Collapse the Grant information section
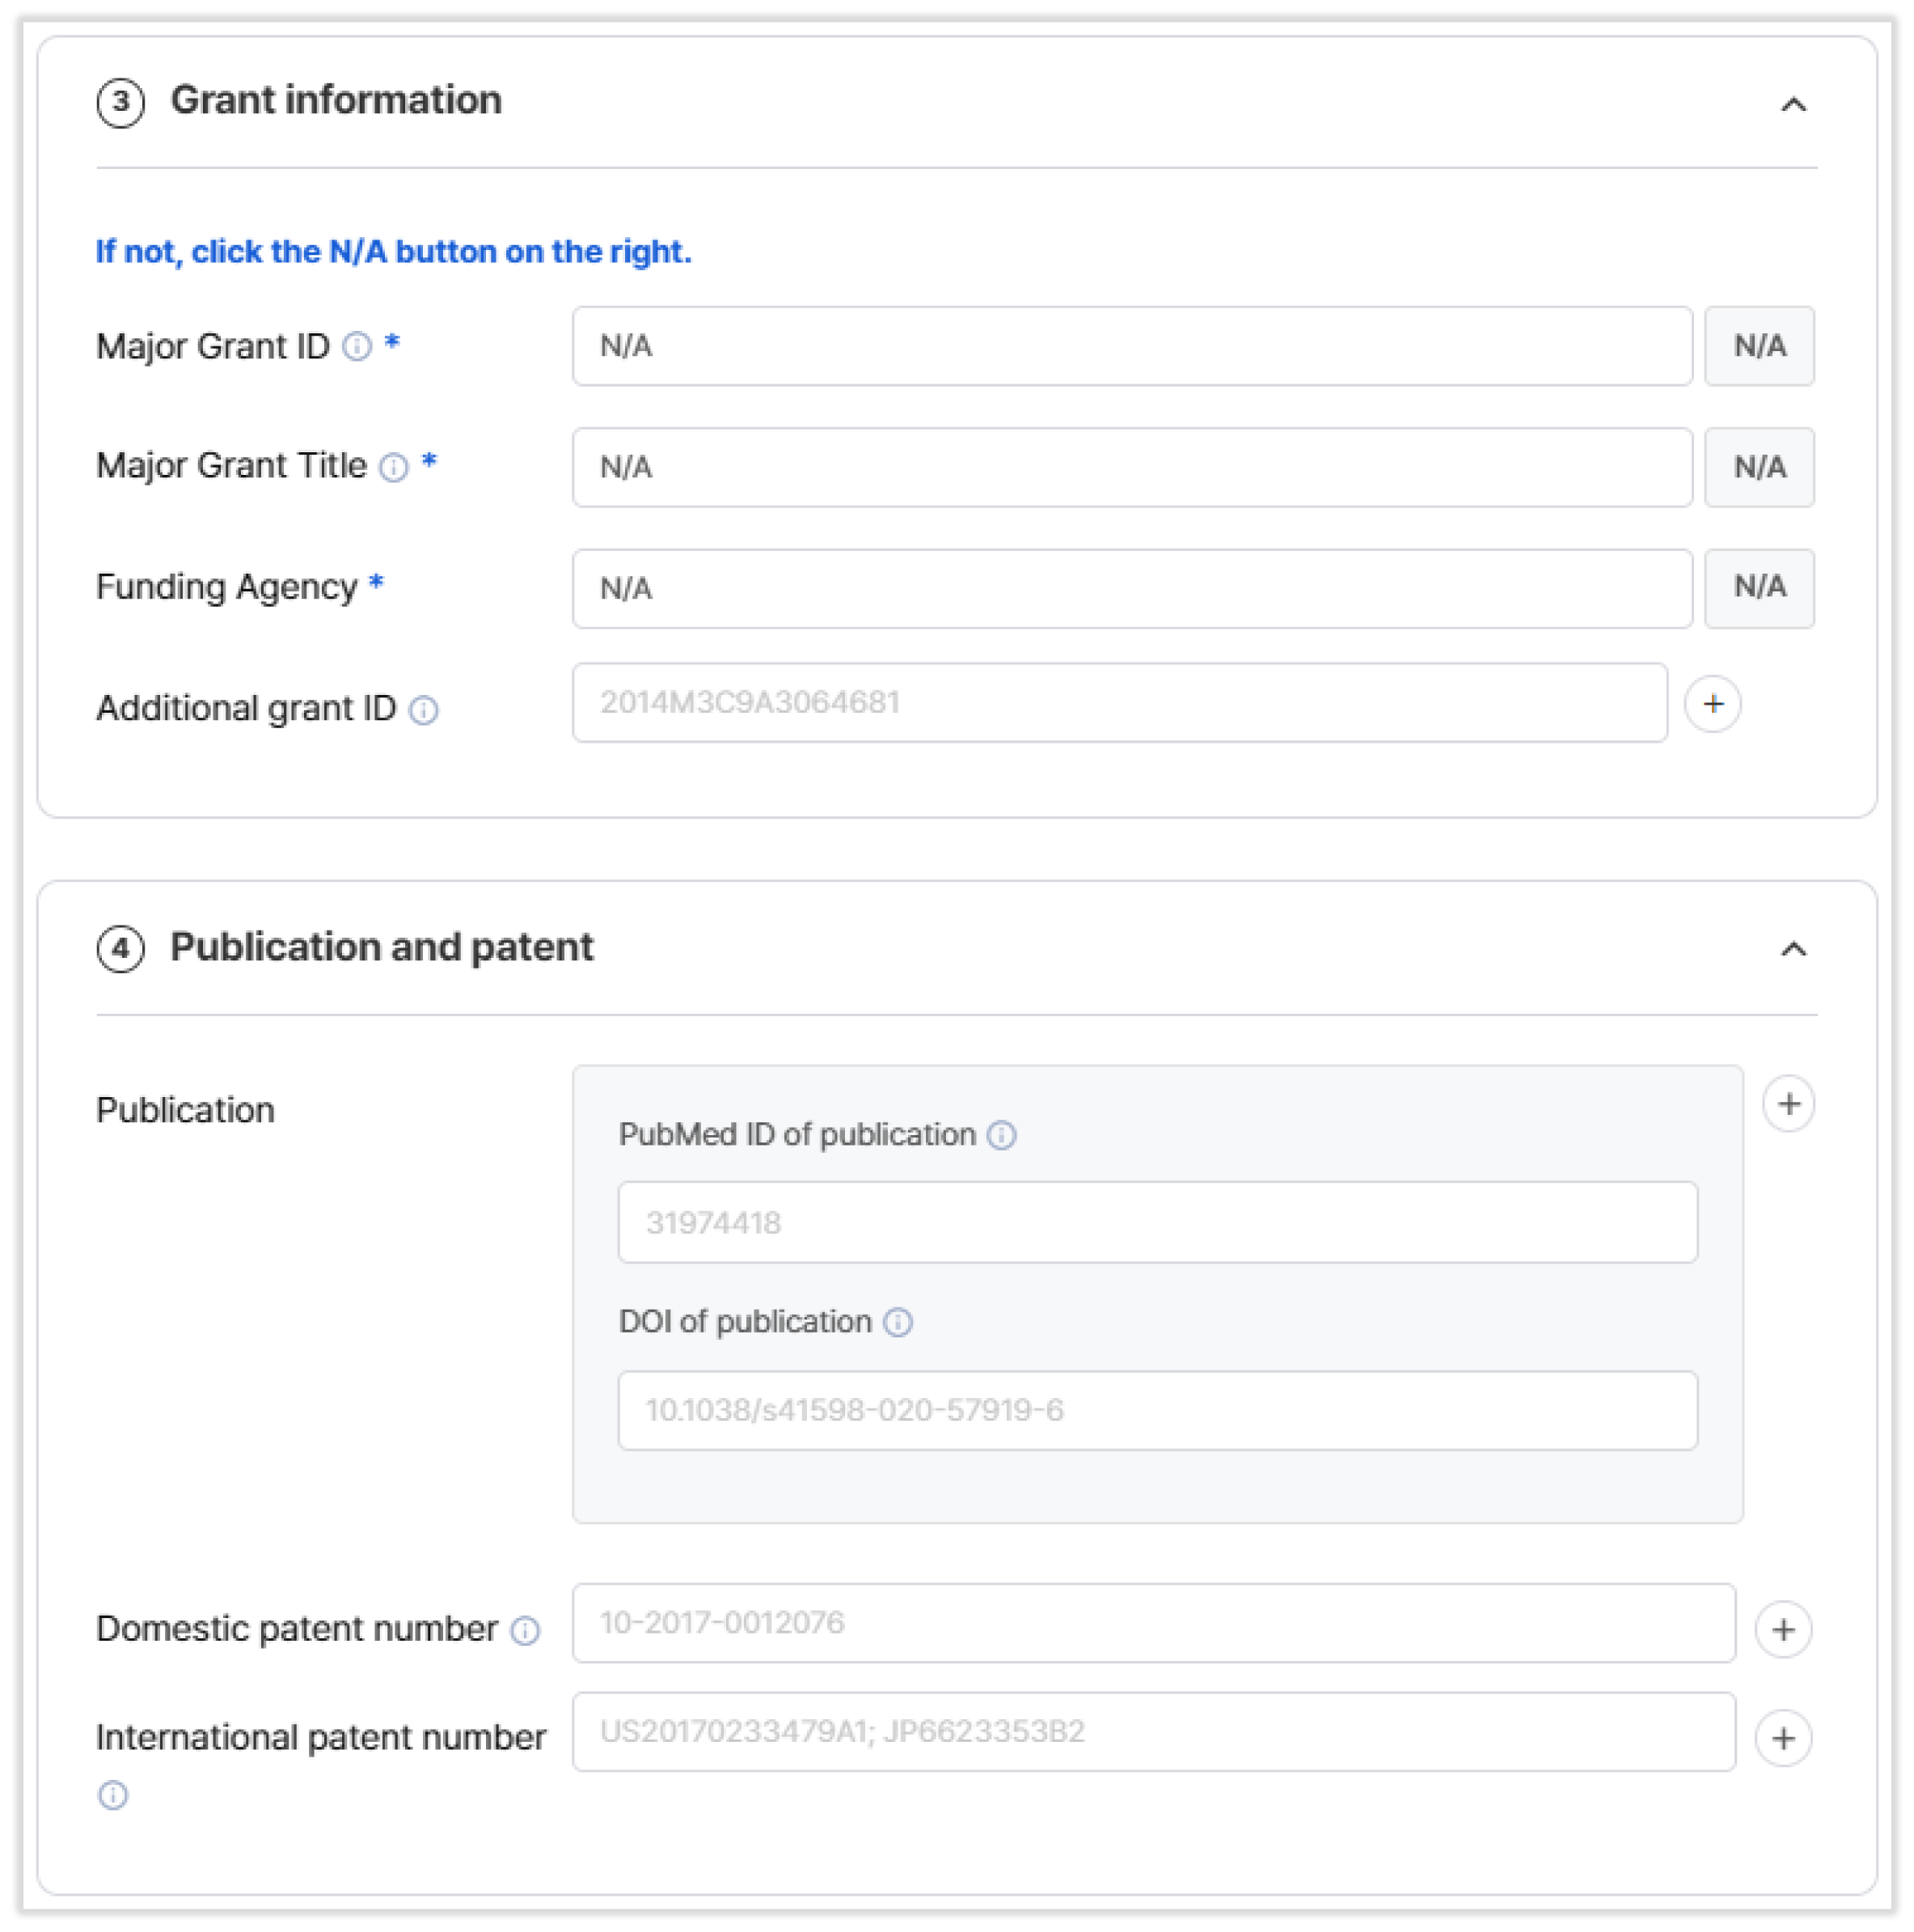 (1793, 105)
